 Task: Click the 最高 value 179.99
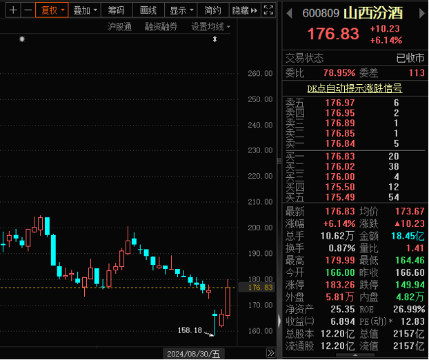tap(340, 261)
